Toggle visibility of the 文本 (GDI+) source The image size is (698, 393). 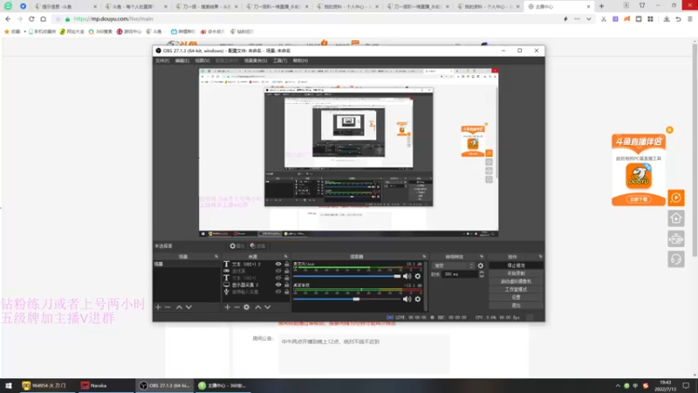coord(278,278)
